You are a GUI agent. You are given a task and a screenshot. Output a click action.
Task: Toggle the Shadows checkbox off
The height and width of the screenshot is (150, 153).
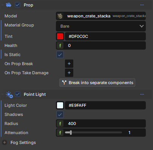tap(60, 114)
